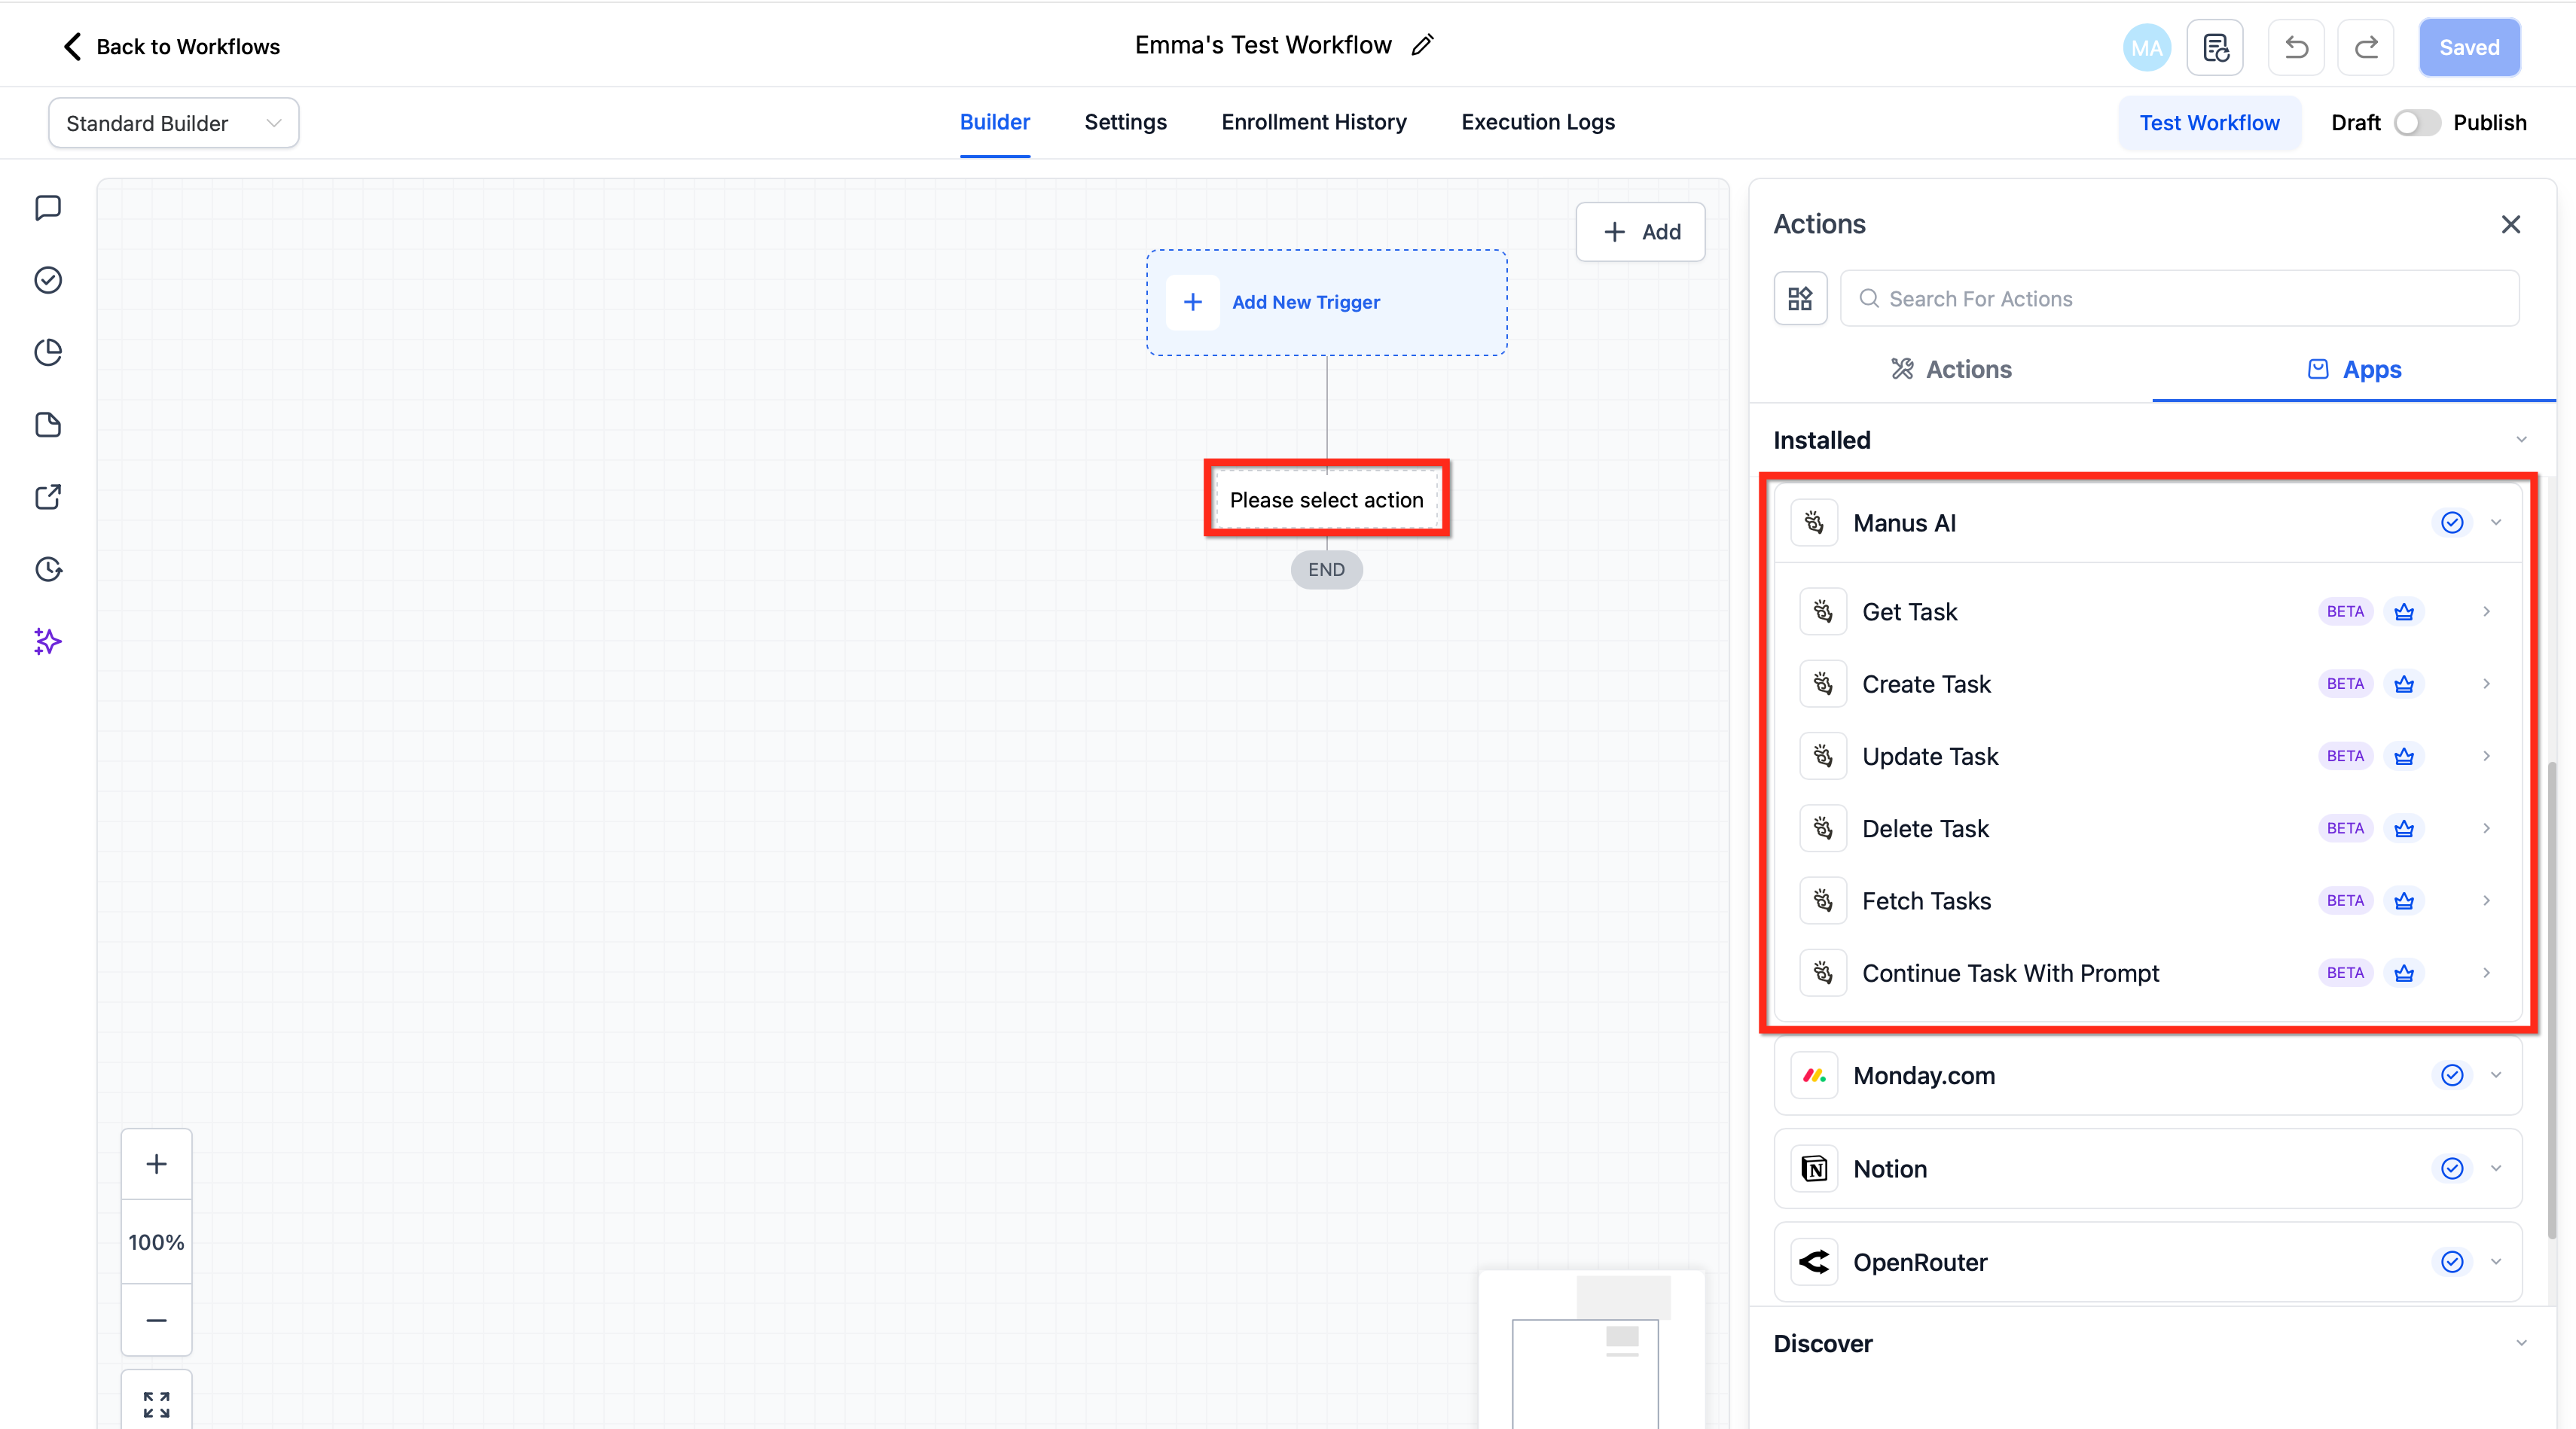The height and width of the screenshot is (1429, 2576).
Task: Click the external link sidebar icon
Action: [x=48, y=497]
